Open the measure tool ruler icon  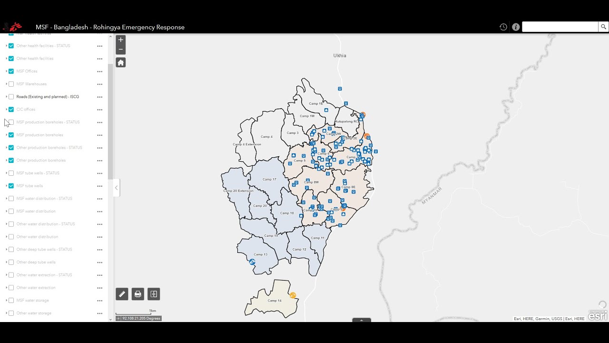coord(122,294)
